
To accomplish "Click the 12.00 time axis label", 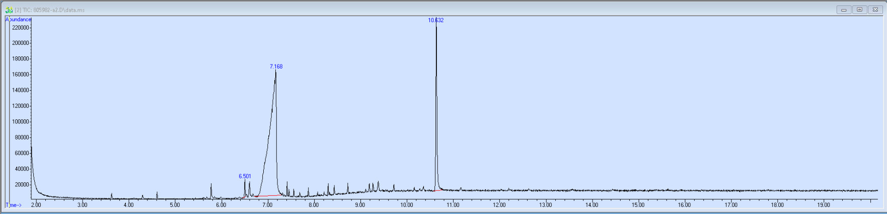I will pos(499,205).
